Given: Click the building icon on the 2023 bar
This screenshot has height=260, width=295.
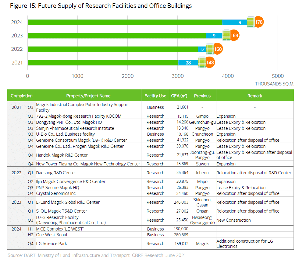Looking at the screenshot, I should (x=226, y=35).
